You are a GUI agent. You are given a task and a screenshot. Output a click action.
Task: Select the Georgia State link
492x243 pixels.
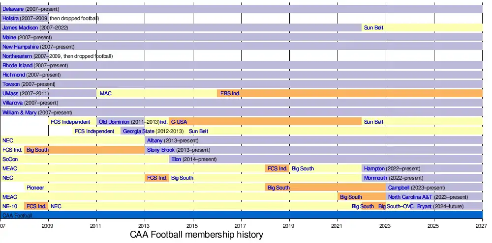click(138, 131)
